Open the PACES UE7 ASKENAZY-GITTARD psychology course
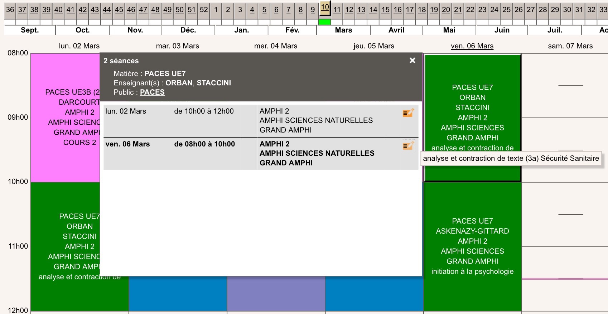Image resolution: width=608 pixels, height=314 pixels. (472, 246)
